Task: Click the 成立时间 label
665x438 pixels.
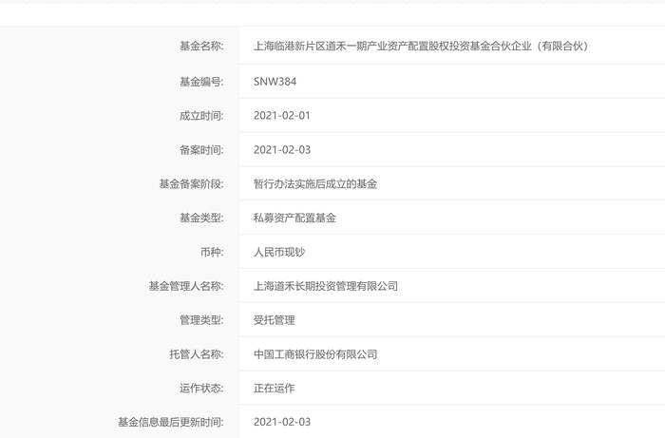Action: (x=200, y=116)
